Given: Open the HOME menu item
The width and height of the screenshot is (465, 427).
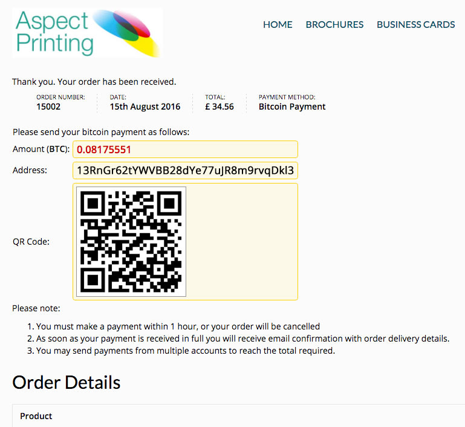Looking at the screenshot, I should click(x=278, y=24).
